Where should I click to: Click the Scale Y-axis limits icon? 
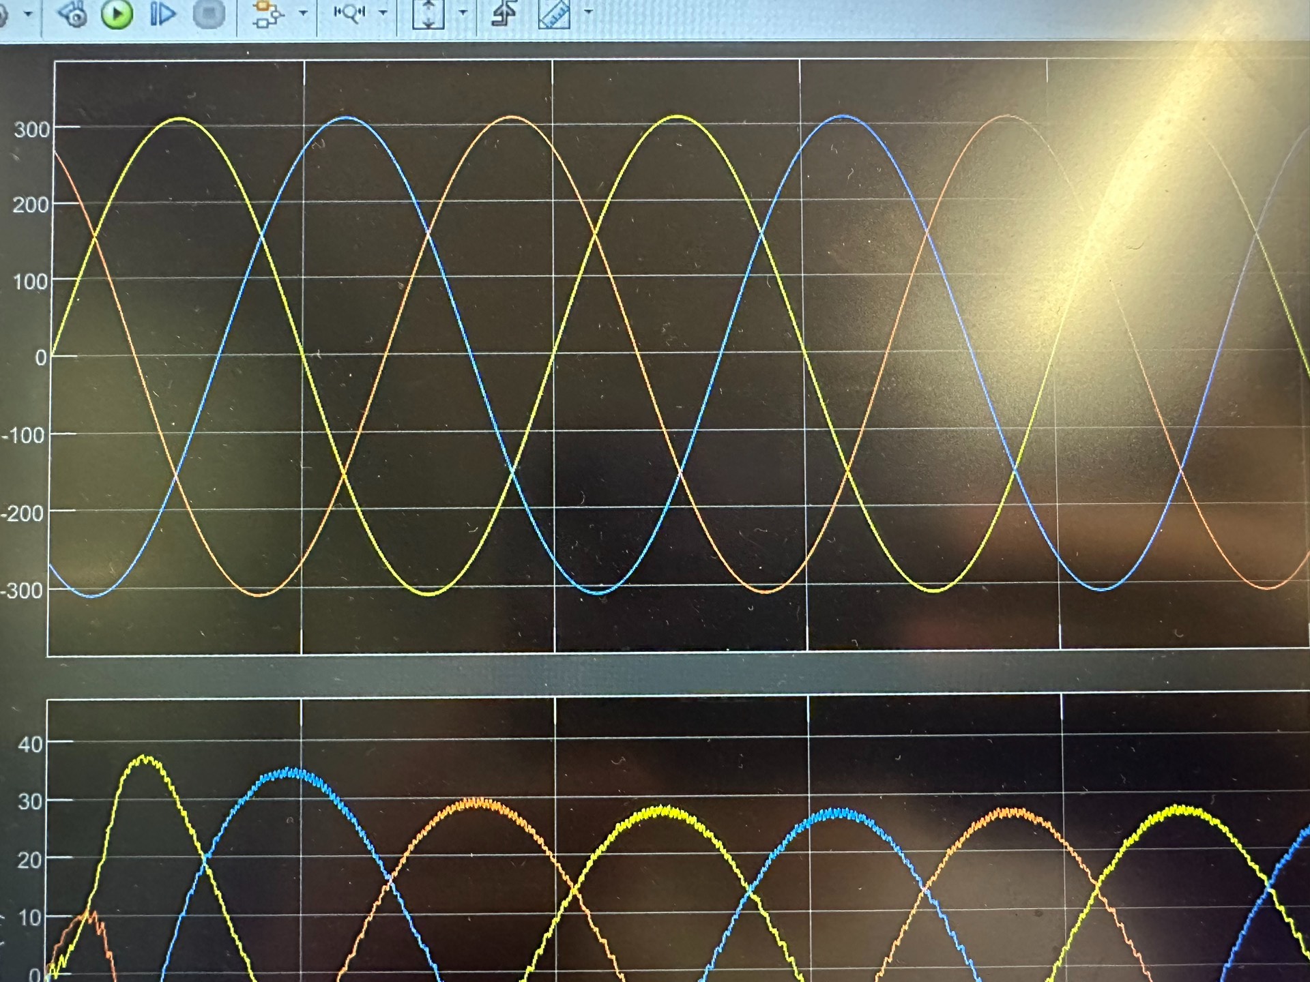(x=428, y=13)
